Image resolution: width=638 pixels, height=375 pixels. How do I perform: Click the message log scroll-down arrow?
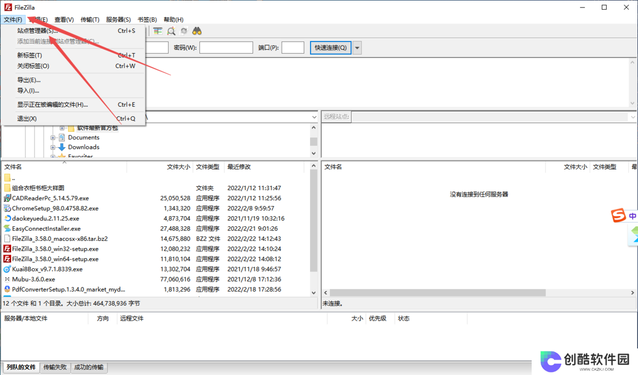tap(632, 103)
